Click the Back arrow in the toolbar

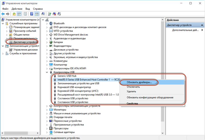click(x=3, y=14)
